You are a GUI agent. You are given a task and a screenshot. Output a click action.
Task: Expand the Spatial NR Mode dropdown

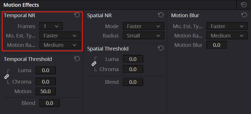(143, 26)
